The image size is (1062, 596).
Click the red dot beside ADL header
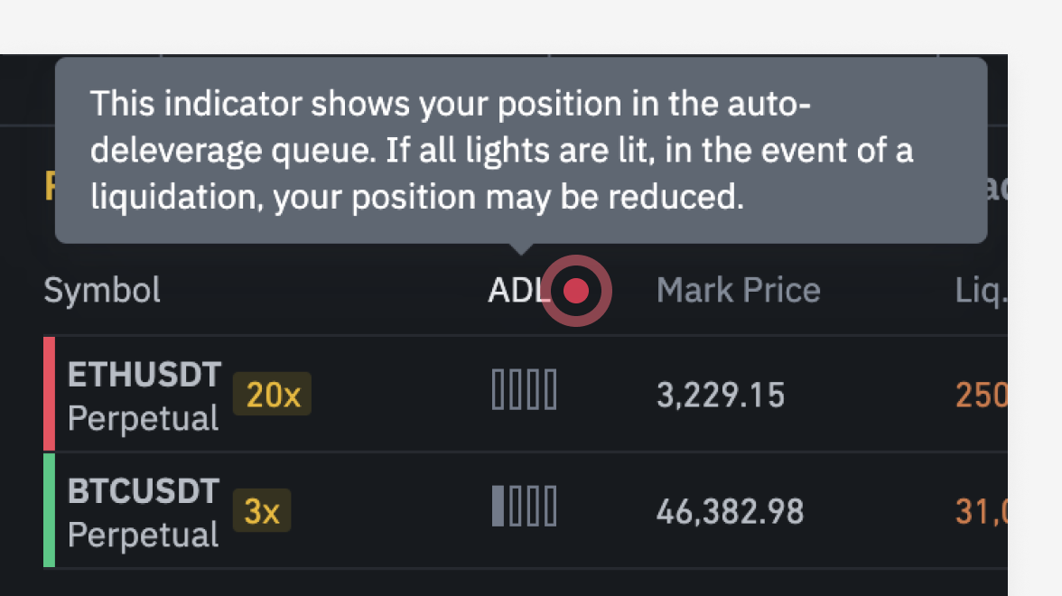coord(576,291)
